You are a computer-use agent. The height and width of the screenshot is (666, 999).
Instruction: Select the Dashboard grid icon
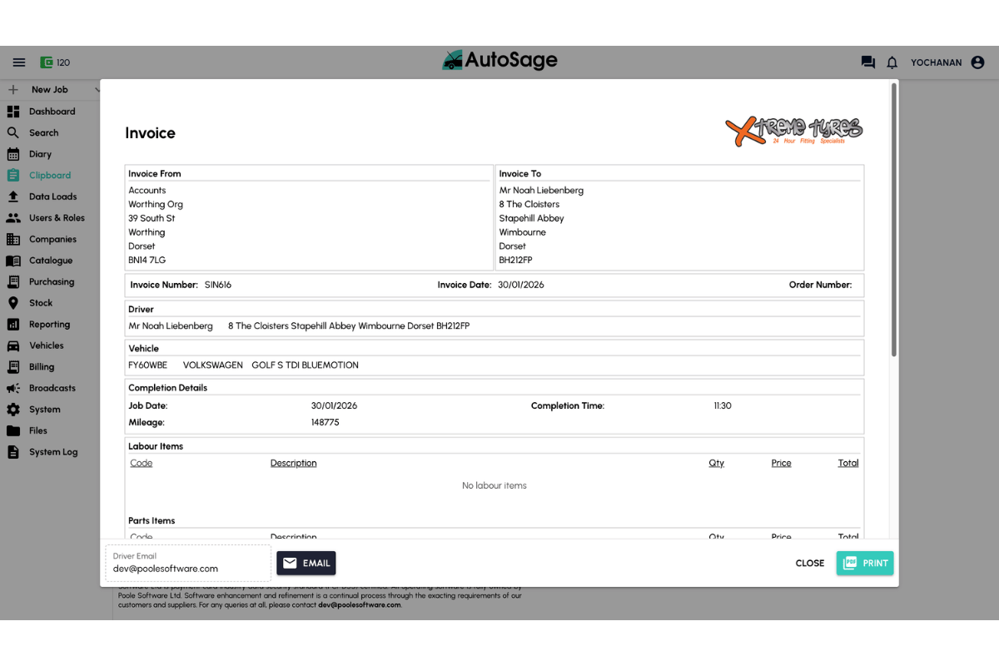coord(12,111)
